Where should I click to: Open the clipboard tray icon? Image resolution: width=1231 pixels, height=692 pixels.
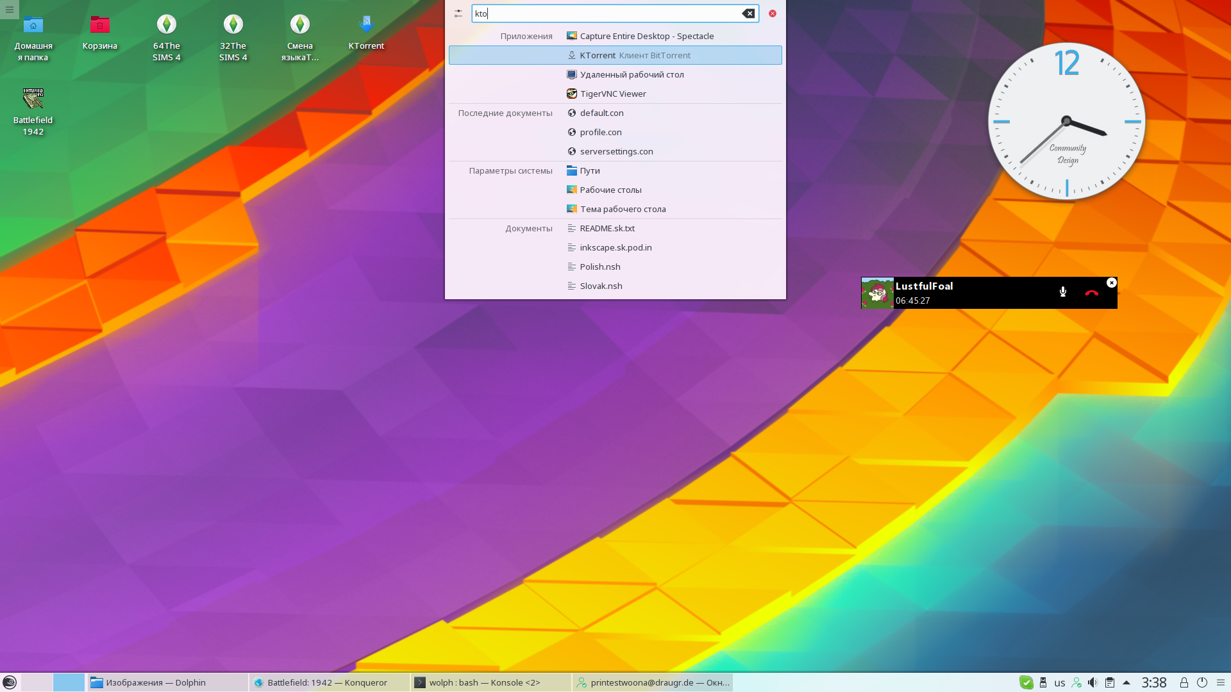pos(1110,682)
